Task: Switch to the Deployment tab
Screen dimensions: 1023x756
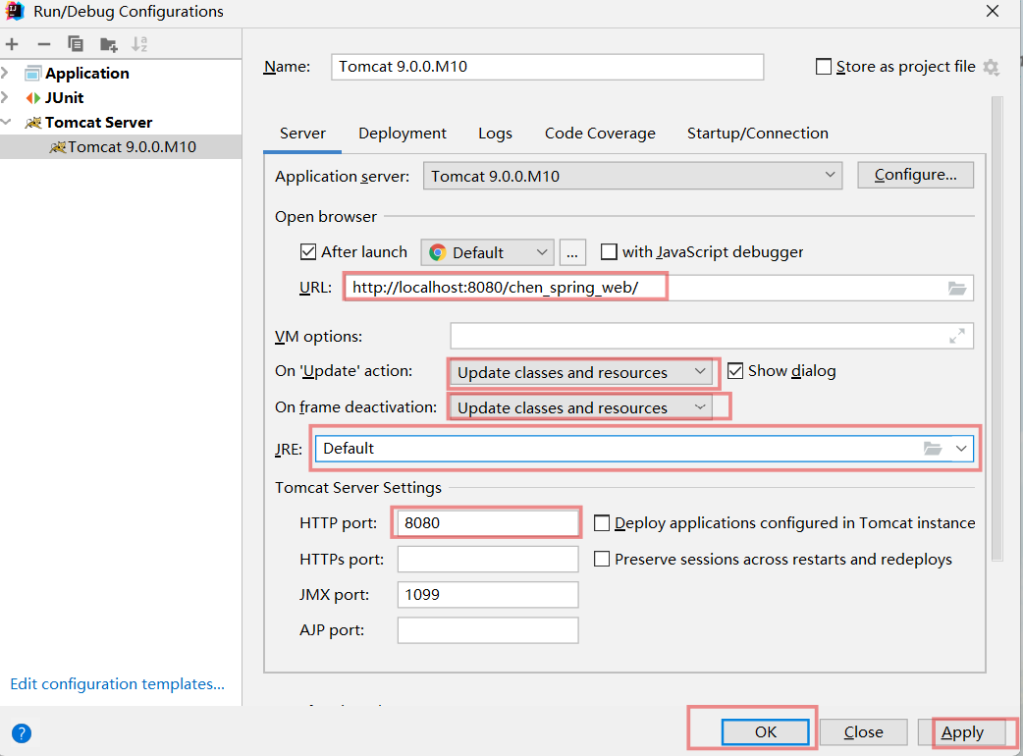Action: (x=403, y=134)
